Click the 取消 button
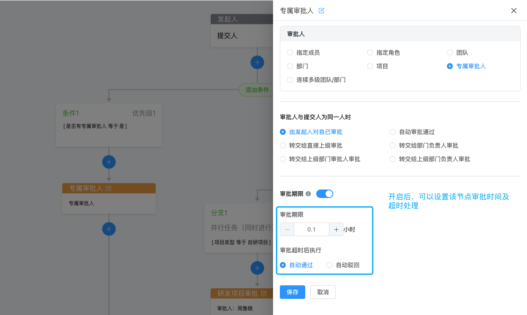This screenshot has width=527, height=315. 323,292
